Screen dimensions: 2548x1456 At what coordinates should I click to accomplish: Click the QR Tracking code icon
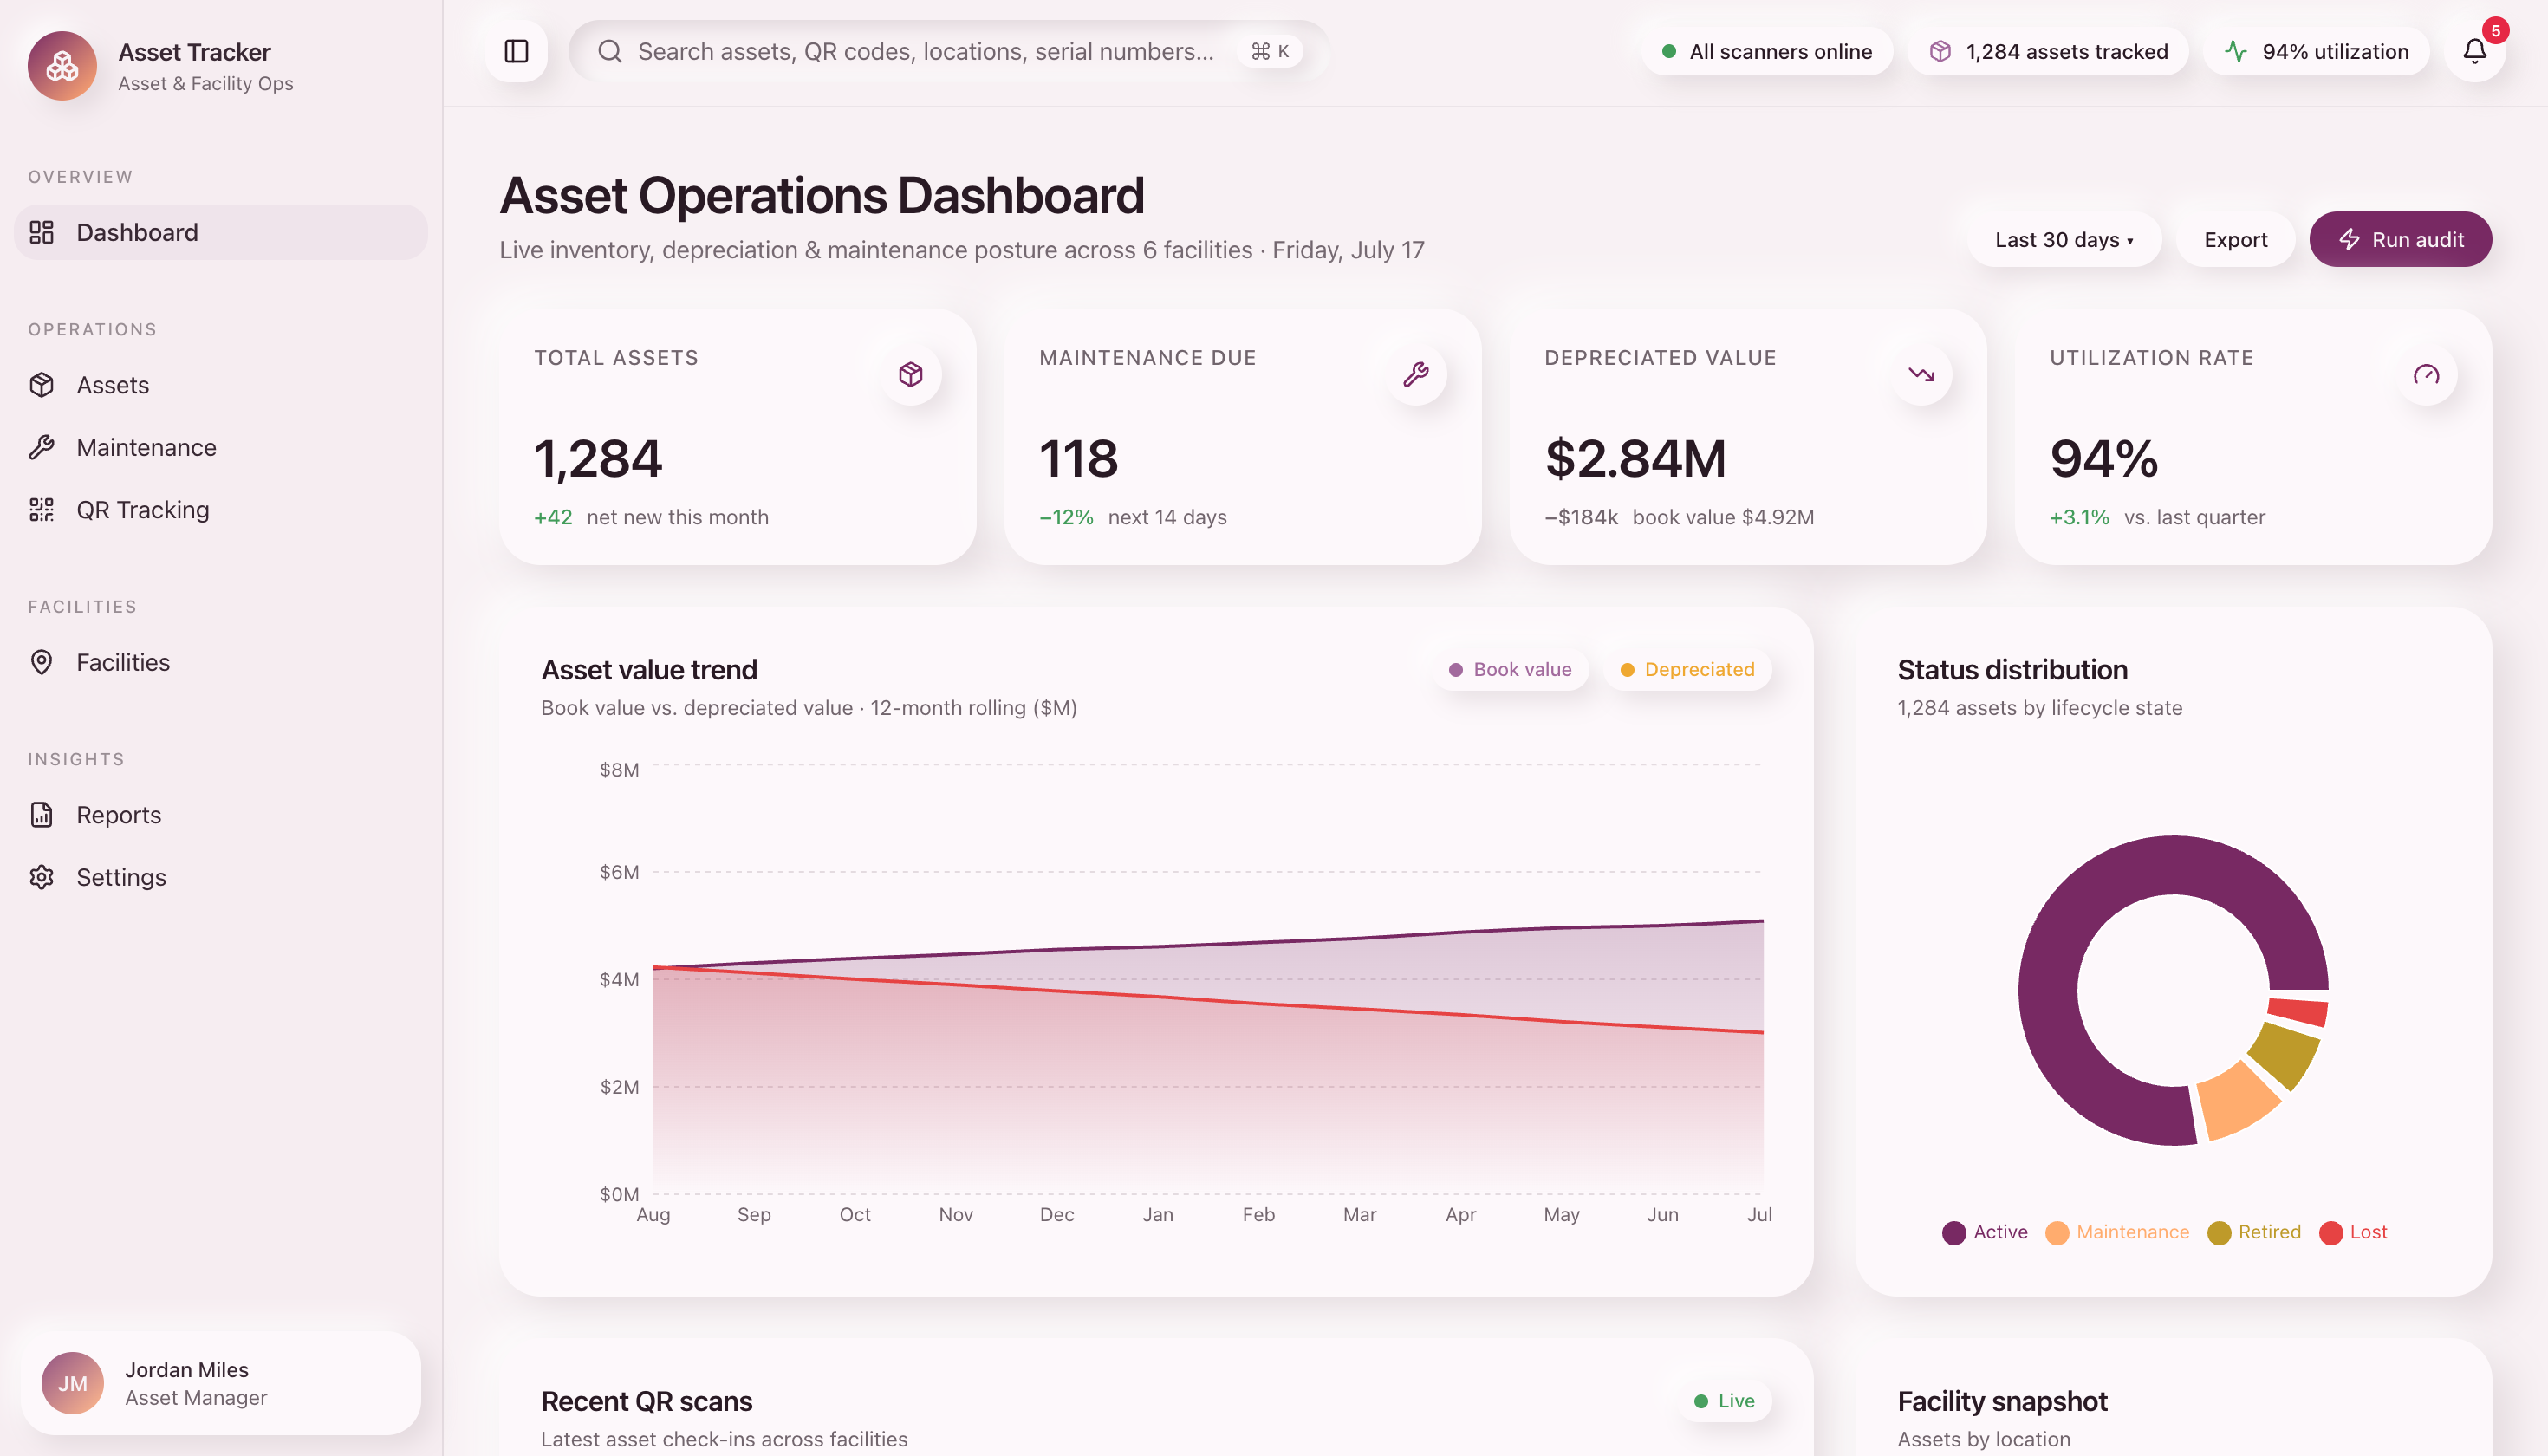42,510
